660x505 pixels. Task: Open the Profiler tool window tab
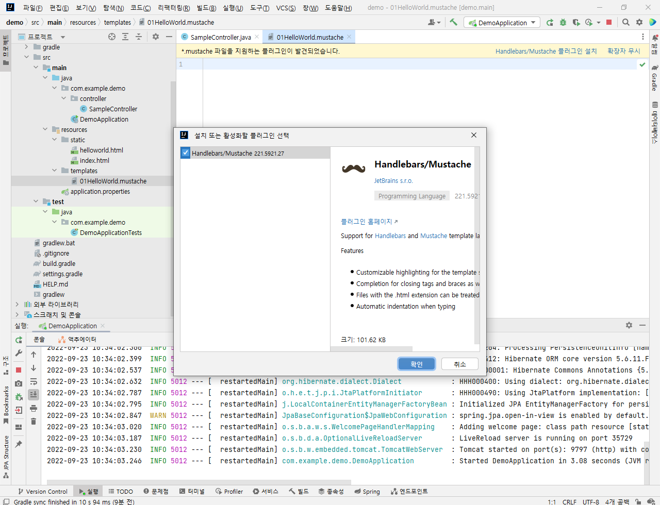point(229,491)
